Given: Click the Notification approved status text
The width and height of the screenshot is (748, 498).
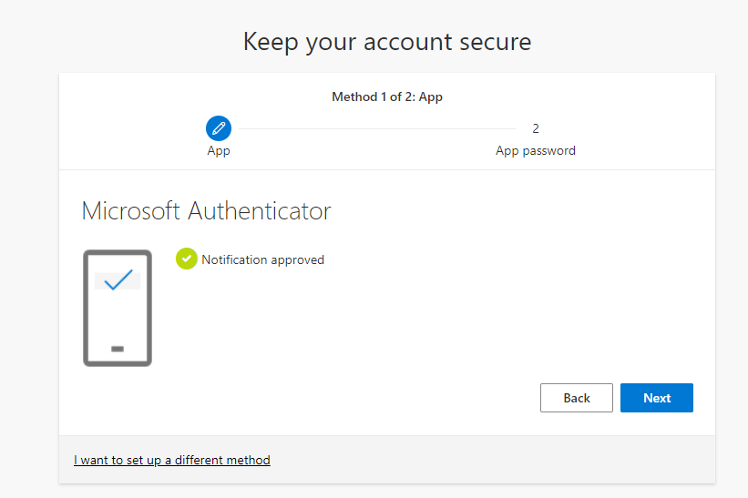Looking at the screenshot, I should click(263, 259).
